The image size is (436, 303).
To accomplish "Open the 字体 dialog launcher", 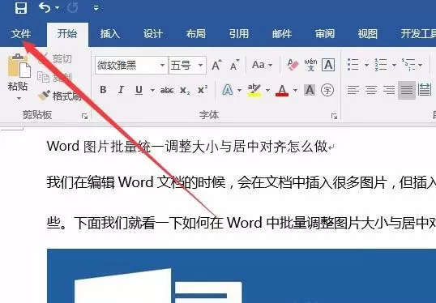I will coord(334,117).
